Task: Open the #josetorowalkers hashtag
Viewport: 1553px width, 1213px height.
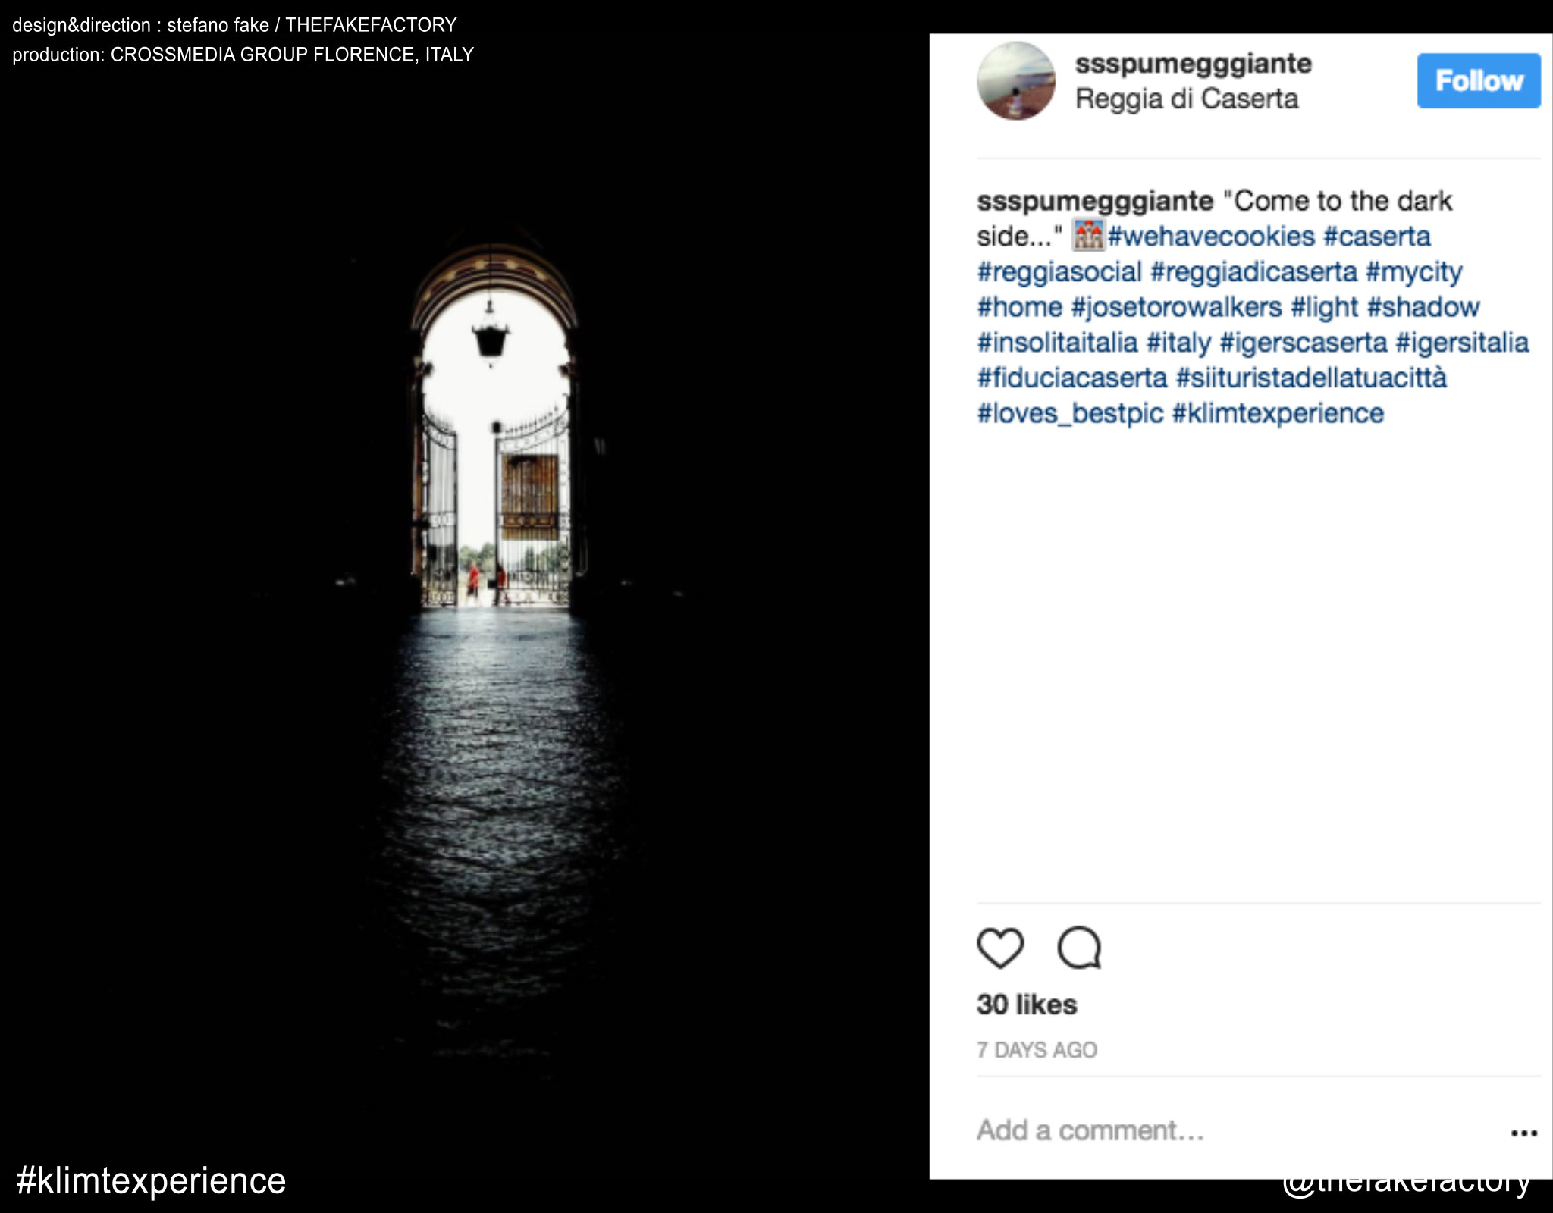Action: pos(1176,307)
